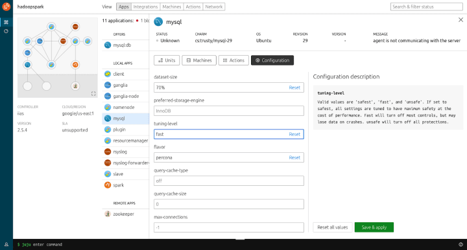This screenshot has height=250, width=467.
Task: Select the spark application icon
Action: coord(108,185)
